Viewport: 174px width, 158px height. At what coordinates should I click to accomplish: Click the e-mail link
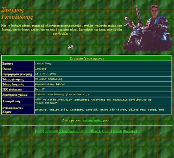[x=117, y=131]
